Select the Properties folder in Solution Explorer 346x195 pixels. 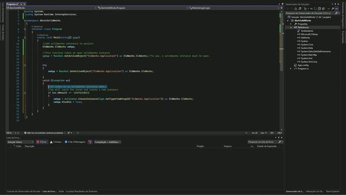303,24
